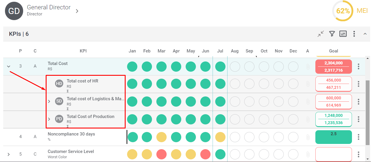Collapse the Total Cost row chevron
Screen dimensions: 371x162
pyautogui.click(x=9, y=66)
